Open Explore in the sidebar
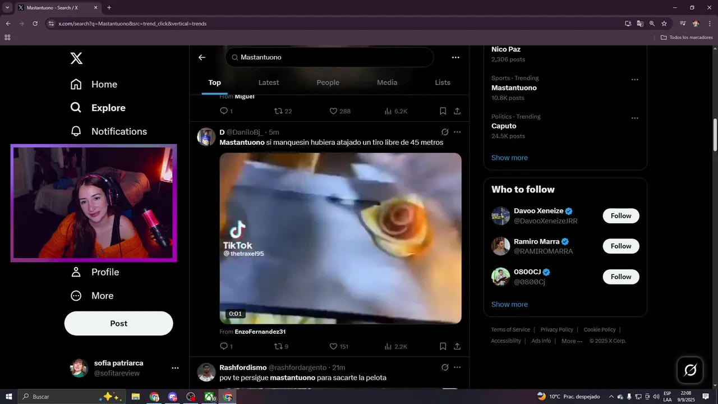 [98, 108]
